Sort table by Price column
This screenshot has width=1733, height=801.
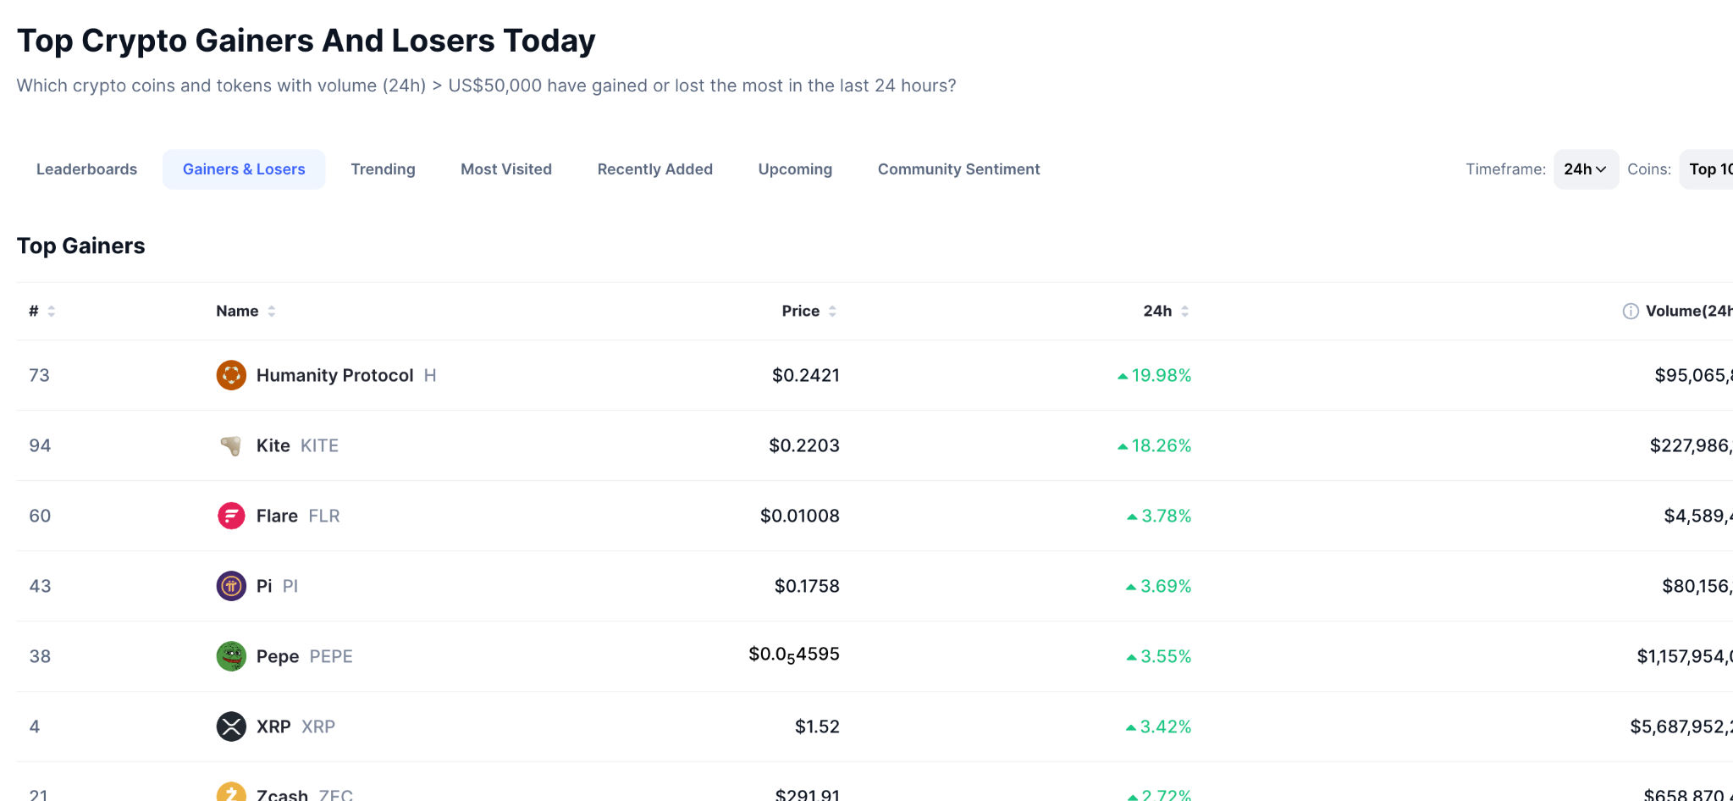pyautogui.click(x=809, y=311)
